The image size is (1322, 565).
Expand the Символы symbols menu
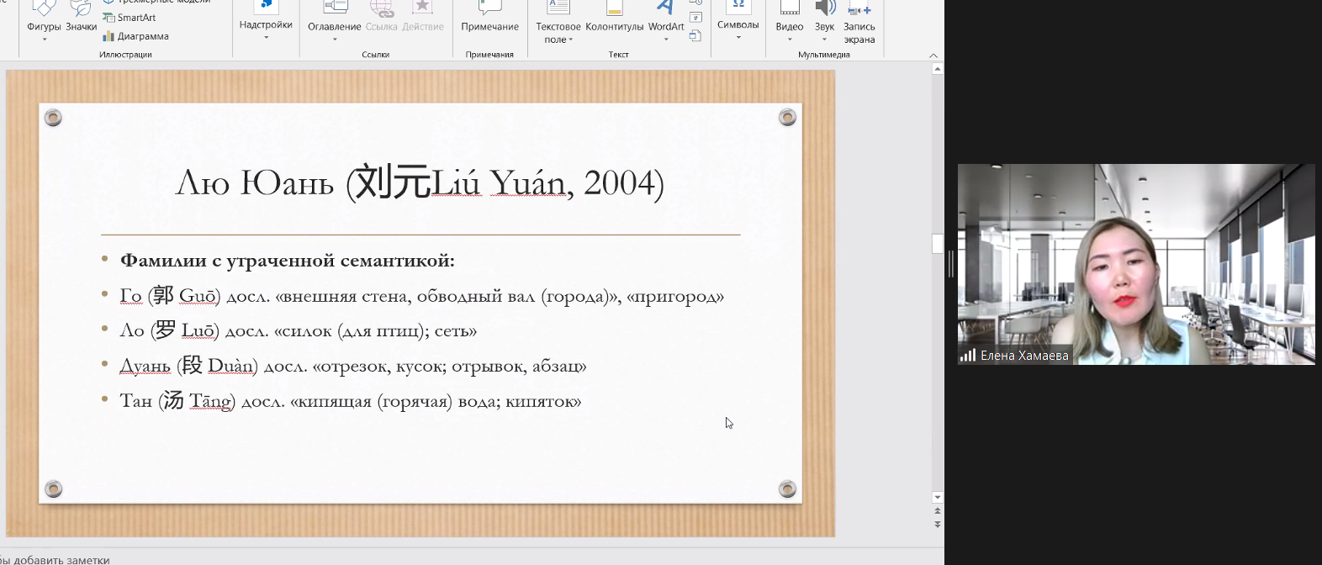point(738,20)
